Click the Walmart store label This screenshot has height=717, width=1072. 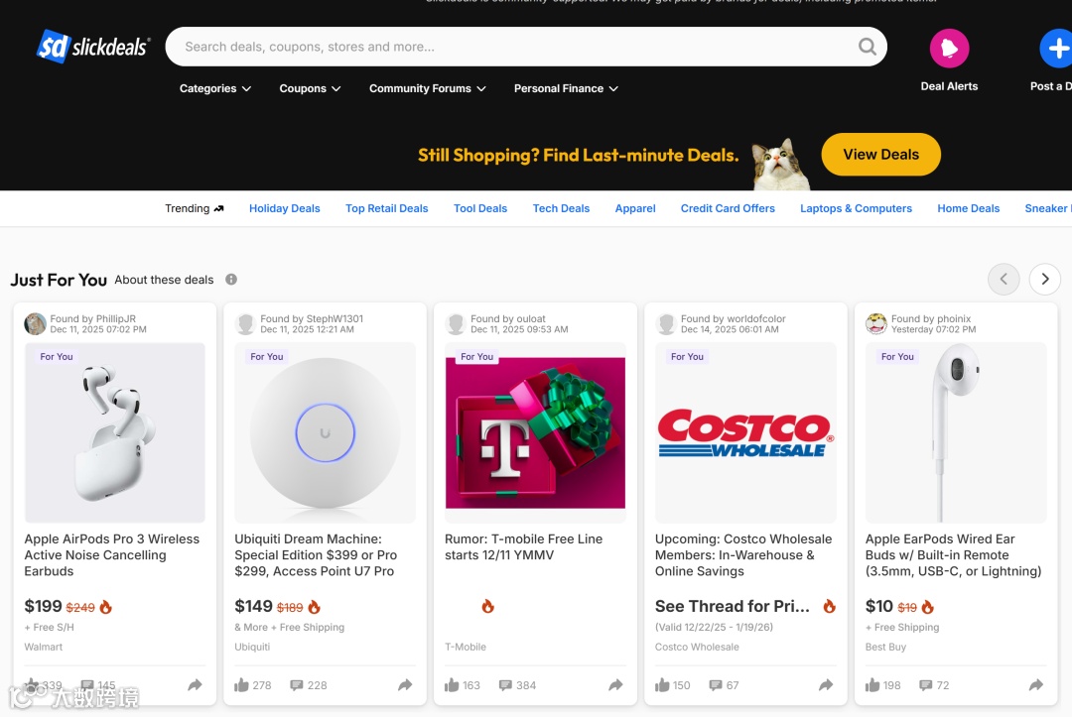click(43, 647)
